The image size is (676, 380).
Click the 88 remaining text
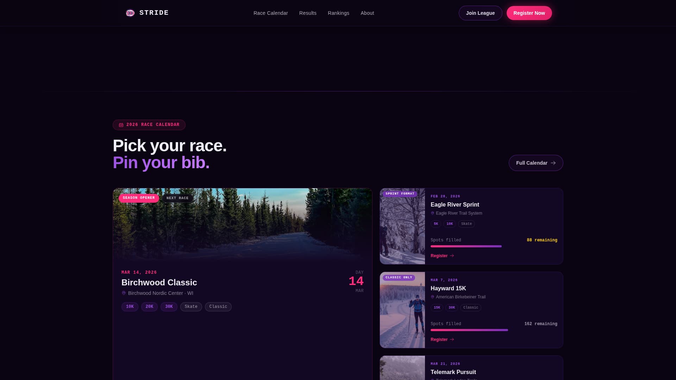[542, 240]
